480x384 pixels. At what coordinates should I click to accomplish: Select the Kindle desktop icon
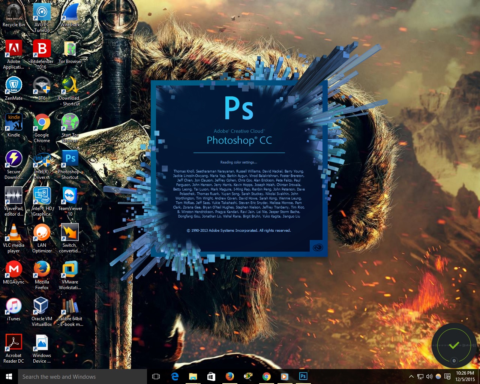click(x=14, y=126)
